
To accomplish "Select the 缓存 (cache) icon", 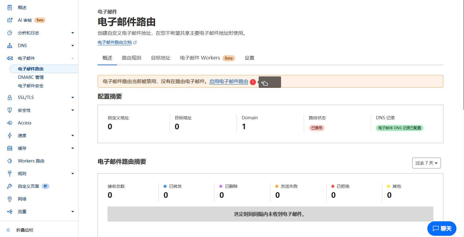I will pos(9,148).
